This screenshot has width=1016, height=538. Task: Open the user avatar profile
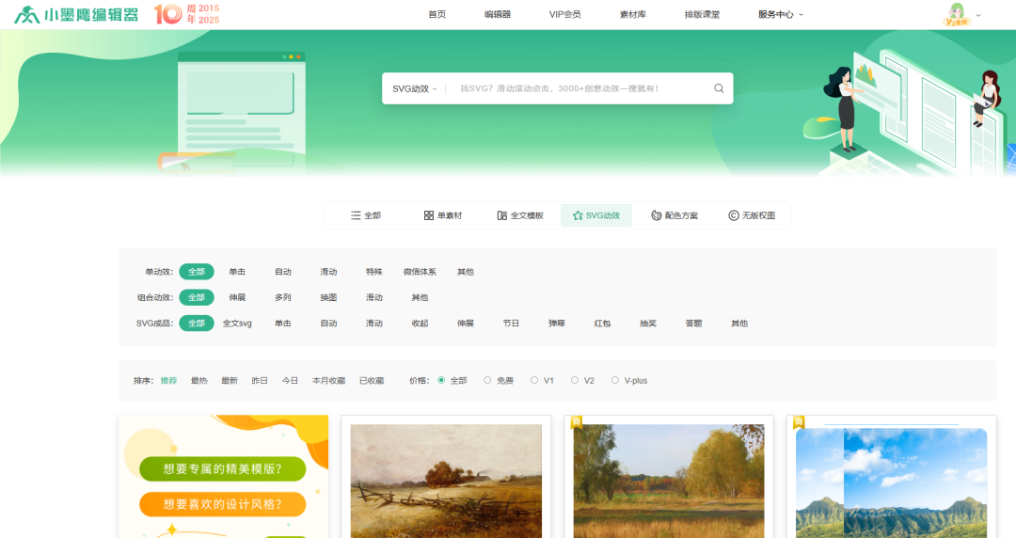[x=957, y=14]
